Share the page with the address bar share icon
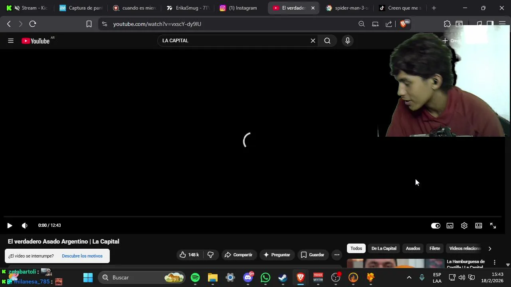 tap(389, 24)
